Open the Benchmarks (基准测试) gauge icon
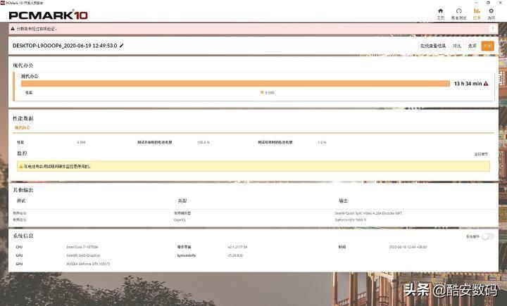This screenshot has width=507, height=306. (x=458, y=14)
